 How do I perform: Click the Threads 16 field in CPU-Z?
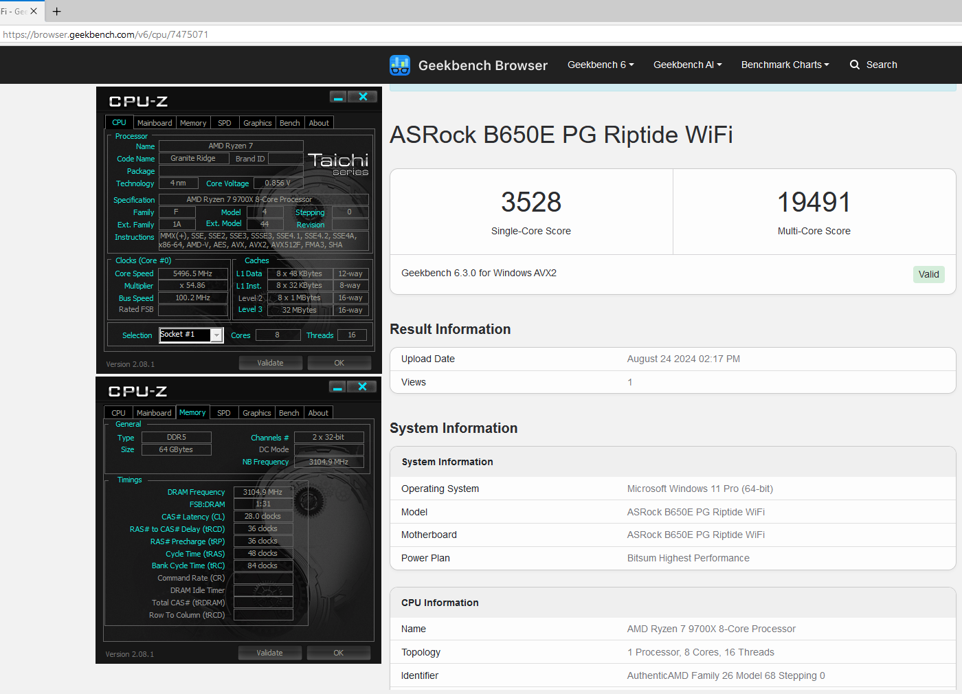[x=352, y=335]
